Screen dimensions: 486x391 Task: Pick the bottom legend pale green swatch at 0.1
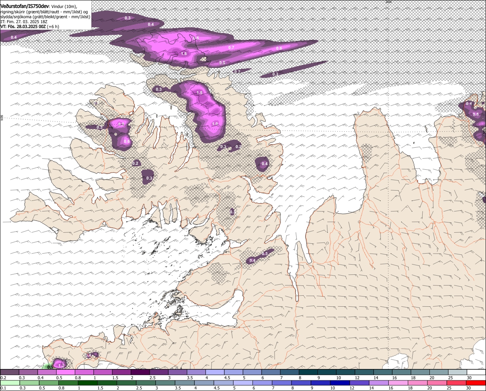pyautogui.click(x=10, y=383)
